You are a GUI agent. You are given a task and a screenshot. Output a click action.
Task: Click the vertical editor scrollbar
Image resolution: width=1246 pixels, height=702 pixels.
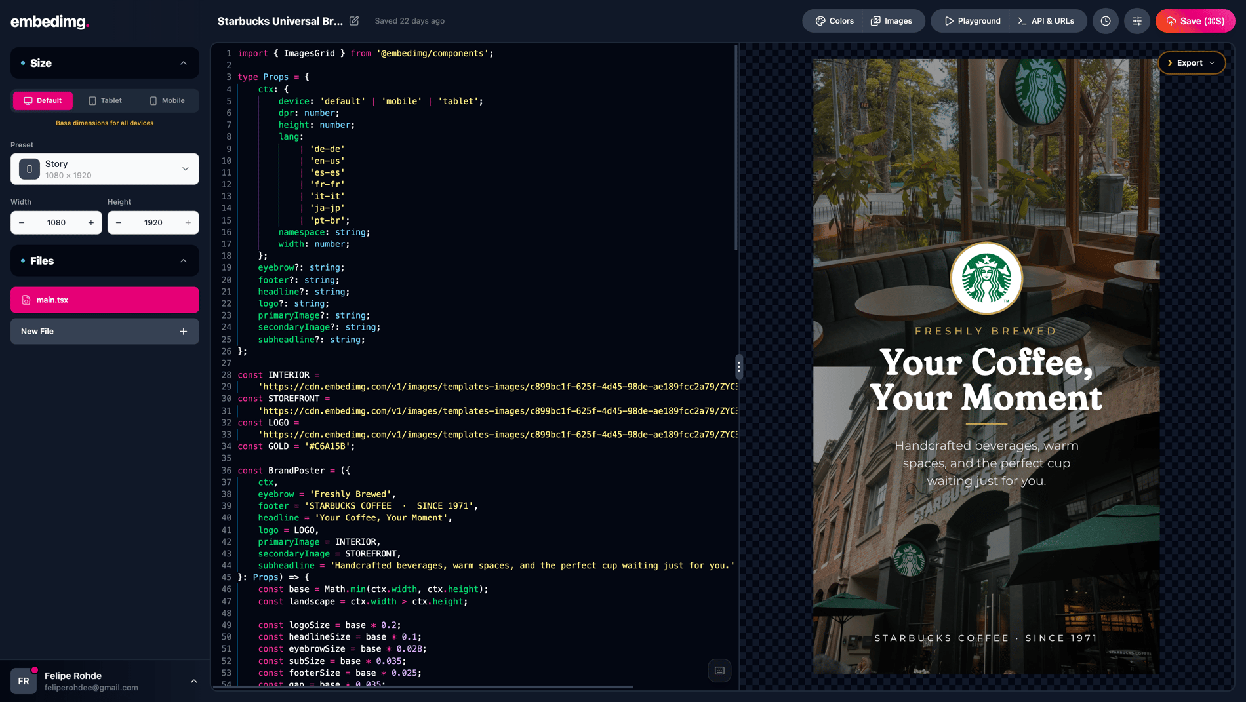pyautogui.click(x=736, y=147)
